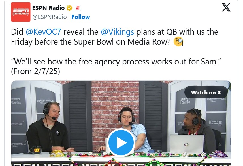Open the @Vikings mention link
The height and width of the screenshot is (166, 243).
click(117, 32)
